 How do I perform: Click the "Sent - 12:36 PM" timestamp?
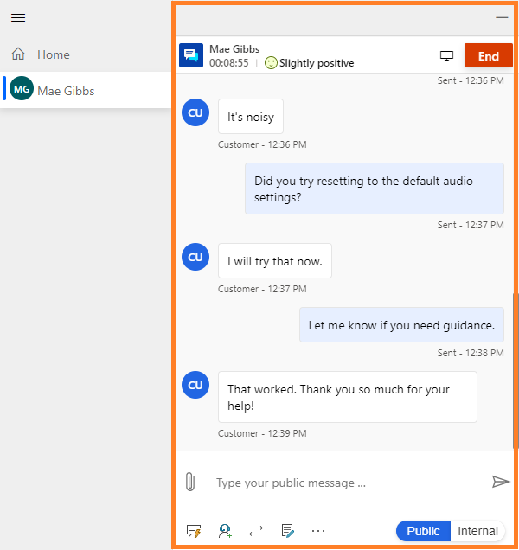click(x=471, y=80)
